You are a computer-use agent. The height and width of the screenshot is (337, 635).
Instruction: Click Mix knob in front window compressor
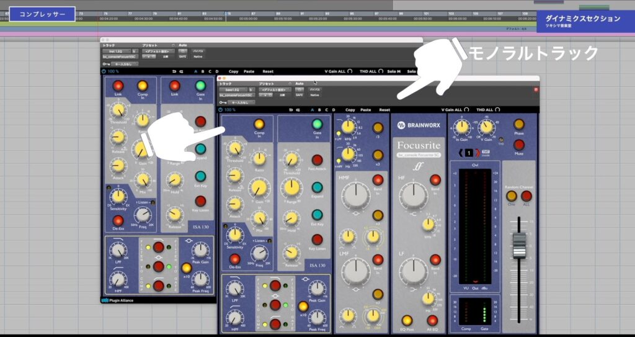(259, 218)
